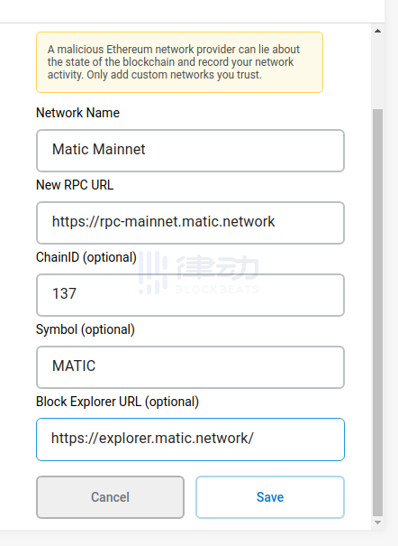Focus the Block Explorer URL input field
The height and width of the screenshot is (546, 398).
(x=190, y=440)
